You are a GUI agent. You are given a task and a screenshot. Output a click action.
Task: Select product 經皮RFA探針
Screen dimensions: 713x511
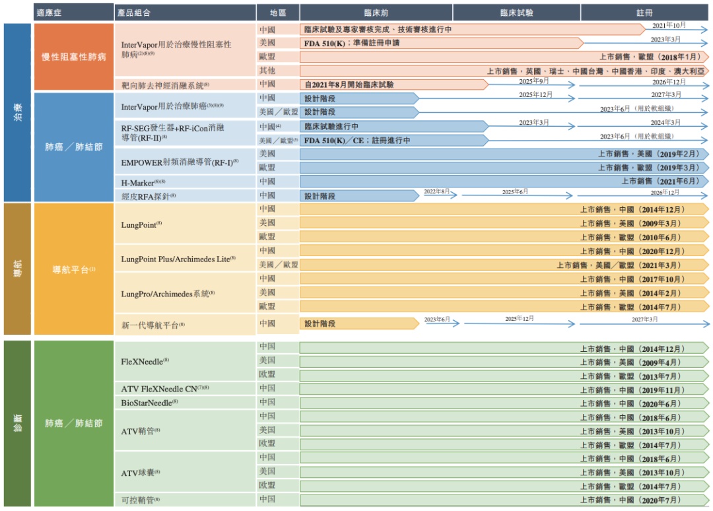(185, 195)
